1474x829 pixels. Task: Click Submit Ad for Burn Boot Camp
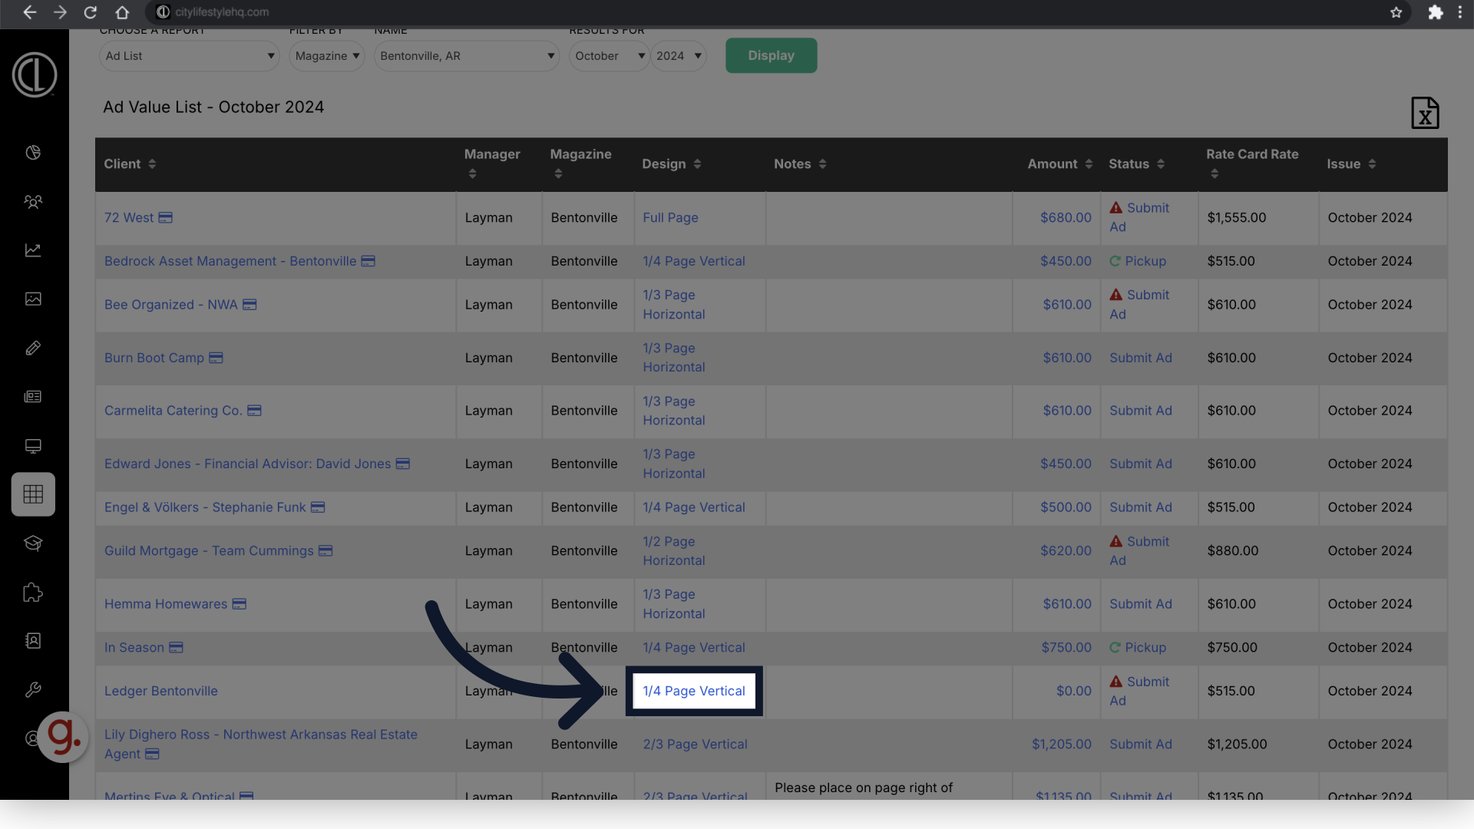coord(1140,358)
